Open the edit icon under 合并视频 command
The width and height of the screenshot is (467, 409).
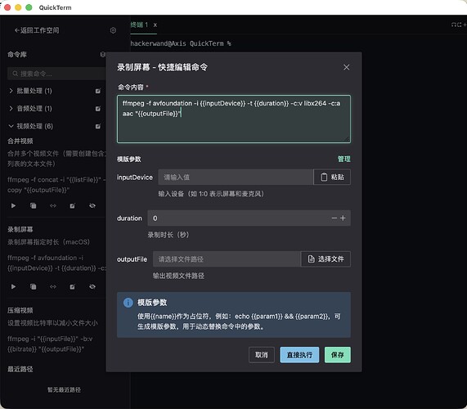click(x=72, y=205)
